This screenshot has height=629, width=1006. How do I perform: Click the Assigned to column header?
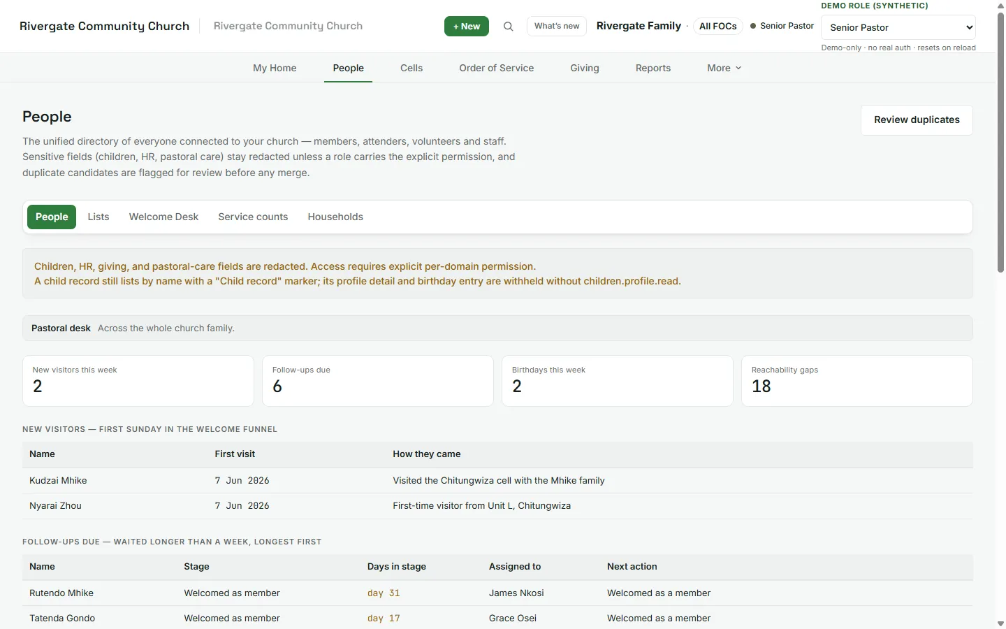[515, 567]
